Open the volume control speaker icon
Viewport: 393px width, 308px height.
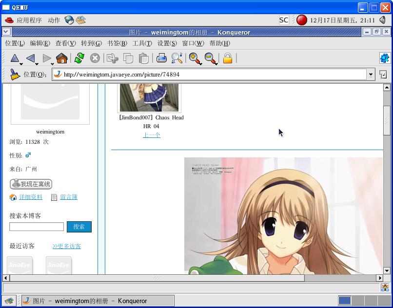[382, 20]
